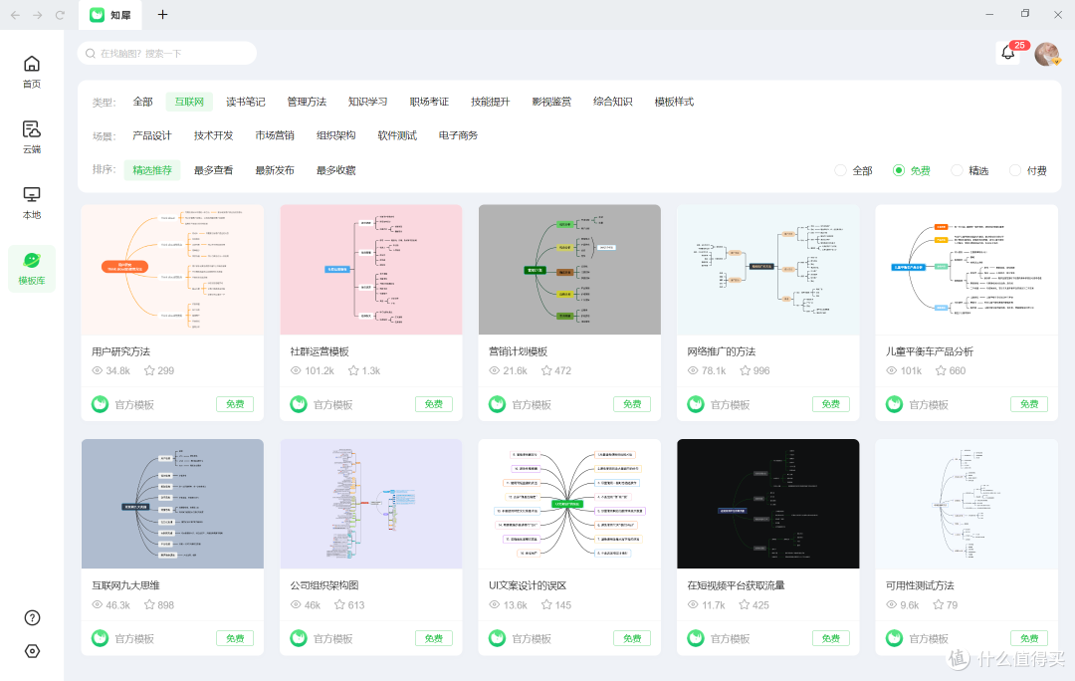
Task: Click 官方模板 logo on 用户研究方法 card
Action: pos(101,404)
